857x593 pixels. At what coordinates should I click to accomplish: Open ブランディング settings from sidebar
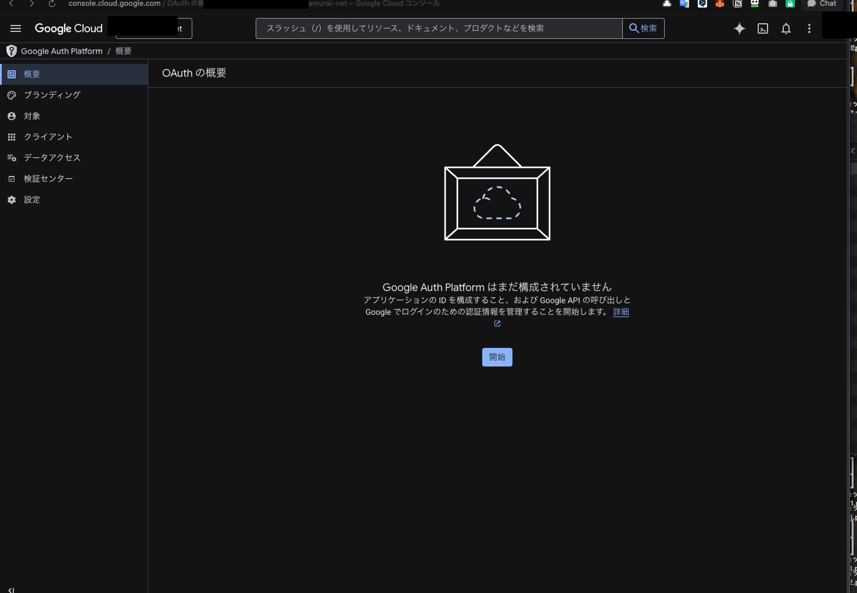pyautogui.click(x=52, y=95)
